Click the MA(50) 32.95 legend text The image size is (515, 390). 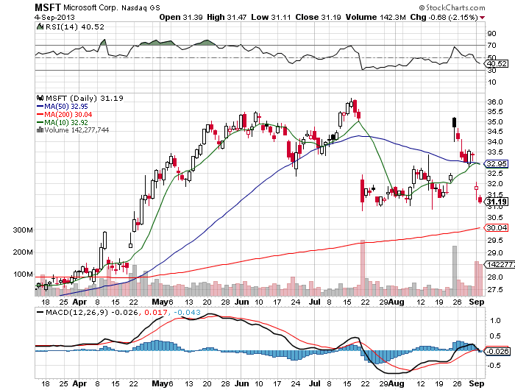66,107
